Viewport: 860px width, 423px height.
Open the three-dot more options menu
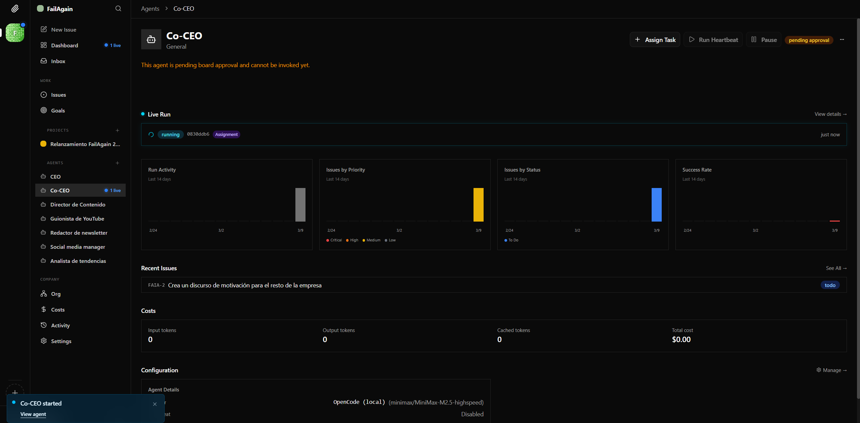(842, 40)
